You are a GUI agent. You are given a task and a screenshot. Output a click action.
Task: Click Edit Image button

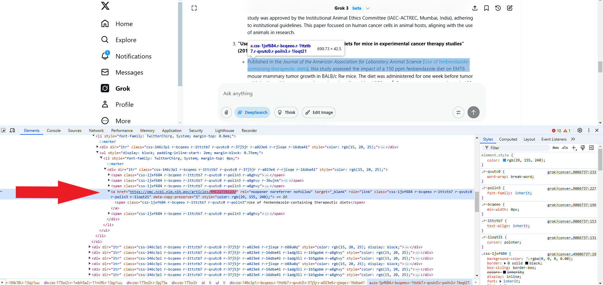[319, 112]
